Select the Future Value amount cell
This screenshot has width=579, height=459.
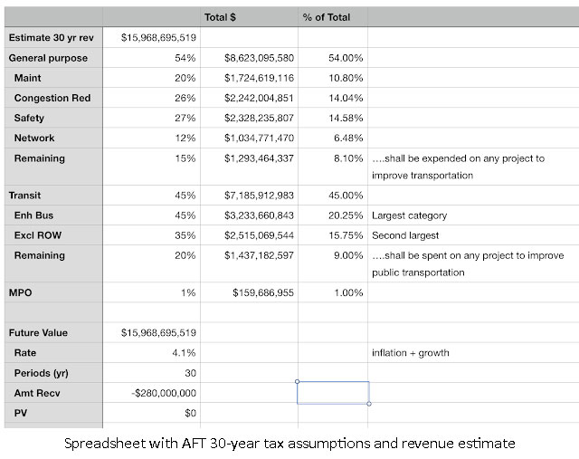pos(151,332)
